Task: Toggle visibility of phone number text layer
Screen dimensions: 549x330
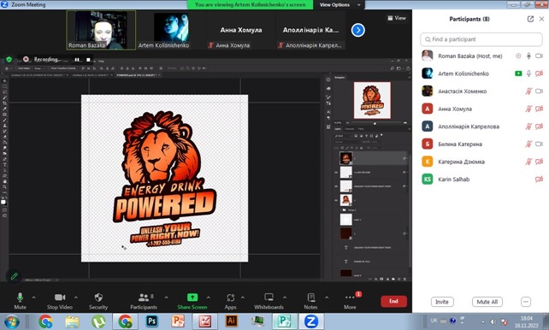Action: point(336,172)
